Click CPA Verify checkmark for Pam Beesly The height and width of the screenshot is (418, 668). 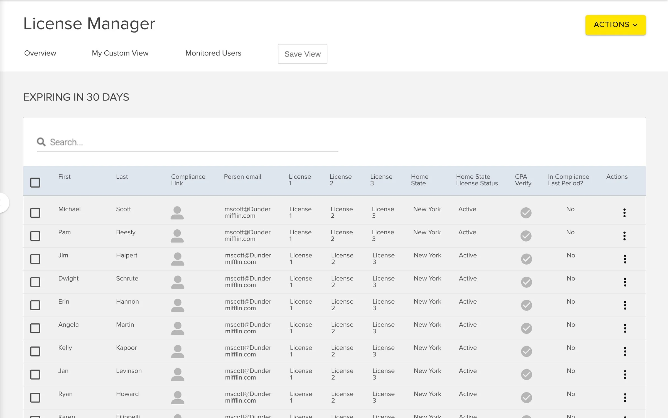tap(526, 236)
